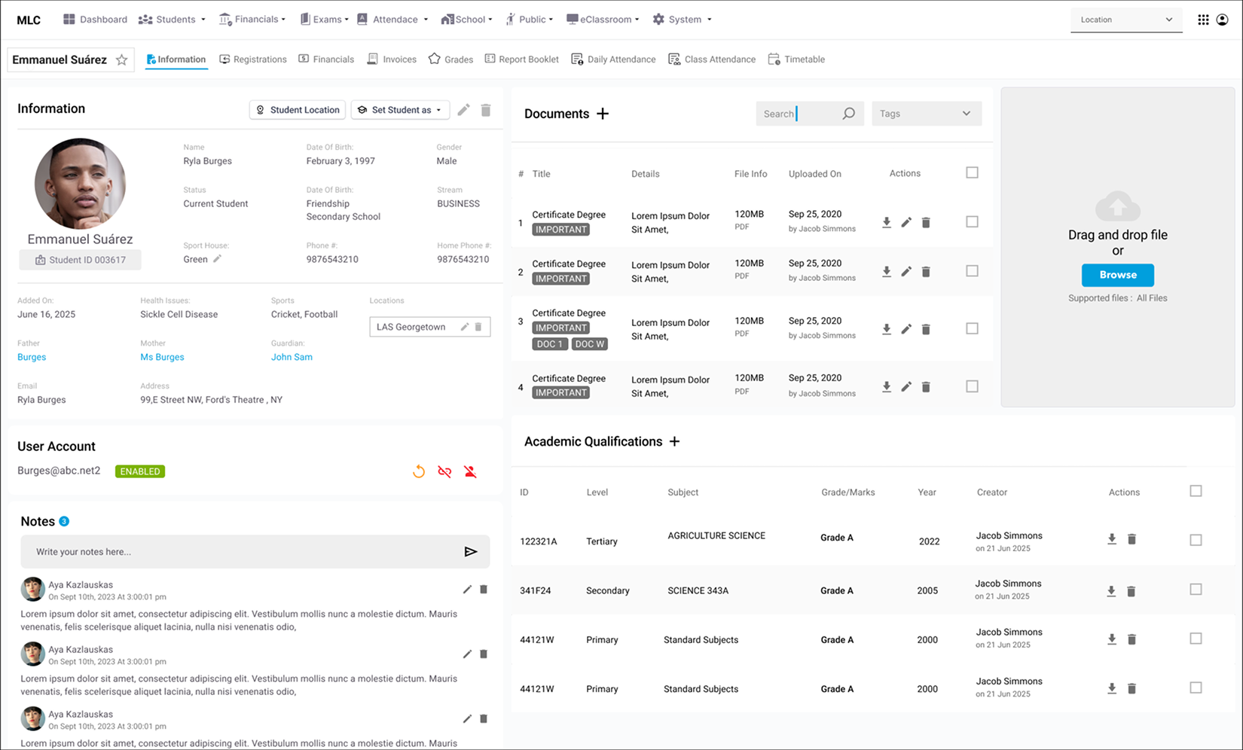The height and width of the screenshot is (750, 1243).
Task: Select the checkbox for SCIENCE 343A row
Action: 1196,590
